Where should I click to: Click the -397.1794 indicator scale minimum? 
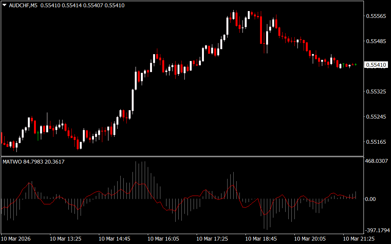coord(377,230)
